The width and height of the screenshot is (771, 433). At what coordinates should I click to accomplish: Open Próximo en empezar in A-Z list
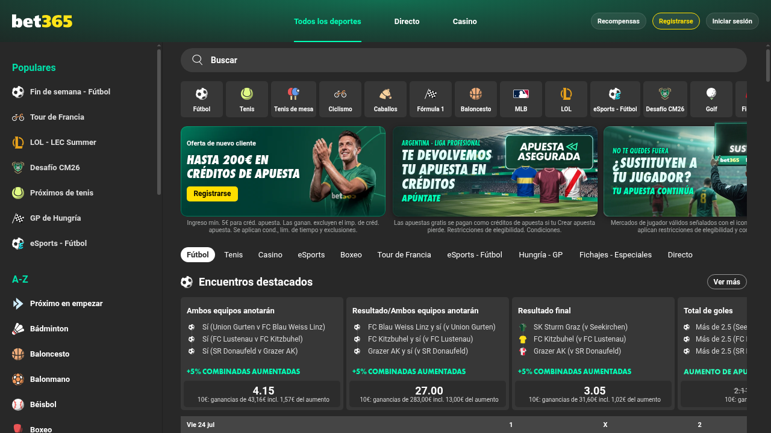point(78,304)
